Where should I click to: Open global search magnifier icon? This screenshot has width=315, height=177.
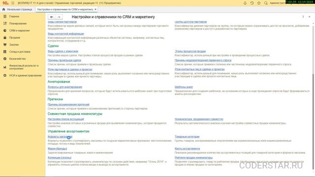point(266,3)
